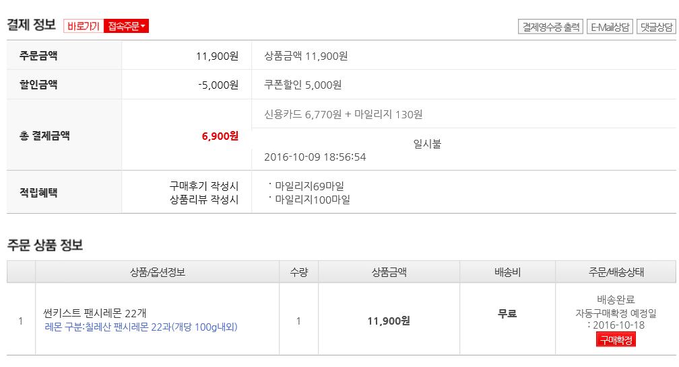Click the 배송완료 delivery status text

coord(616,300)
